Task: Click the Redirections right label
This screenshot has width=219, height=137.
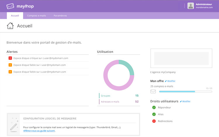Action: [165, 121]
